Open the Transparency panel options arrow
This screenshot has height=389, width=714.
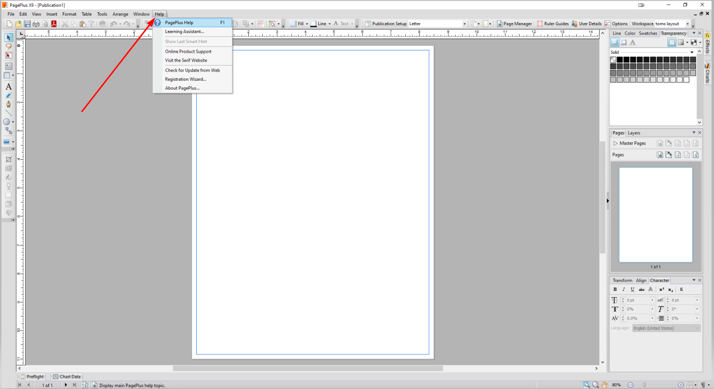pos(693,33)
